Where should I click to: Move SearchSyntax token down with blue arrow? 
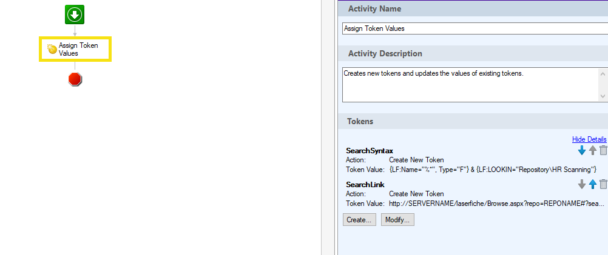582,151
